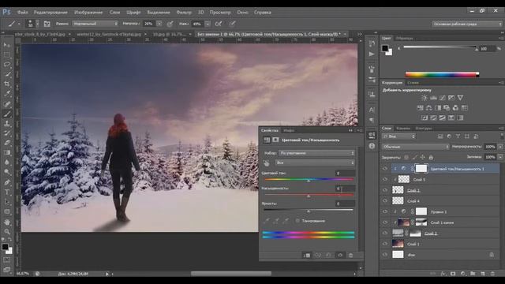
Task: Click targeted adjustment hand tool in Properties
Action: 267,163
